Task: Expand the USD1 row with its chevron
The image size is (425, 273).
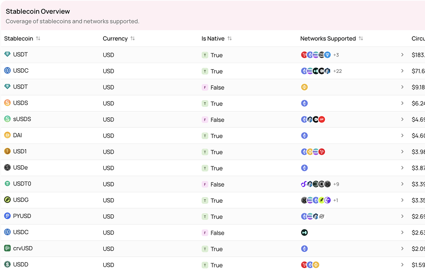Action: pos(402,152)
